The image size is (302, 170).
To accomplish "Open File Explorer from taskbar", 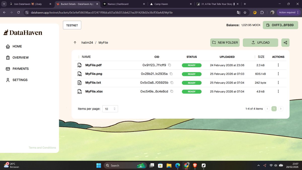I will click(169, 165).
